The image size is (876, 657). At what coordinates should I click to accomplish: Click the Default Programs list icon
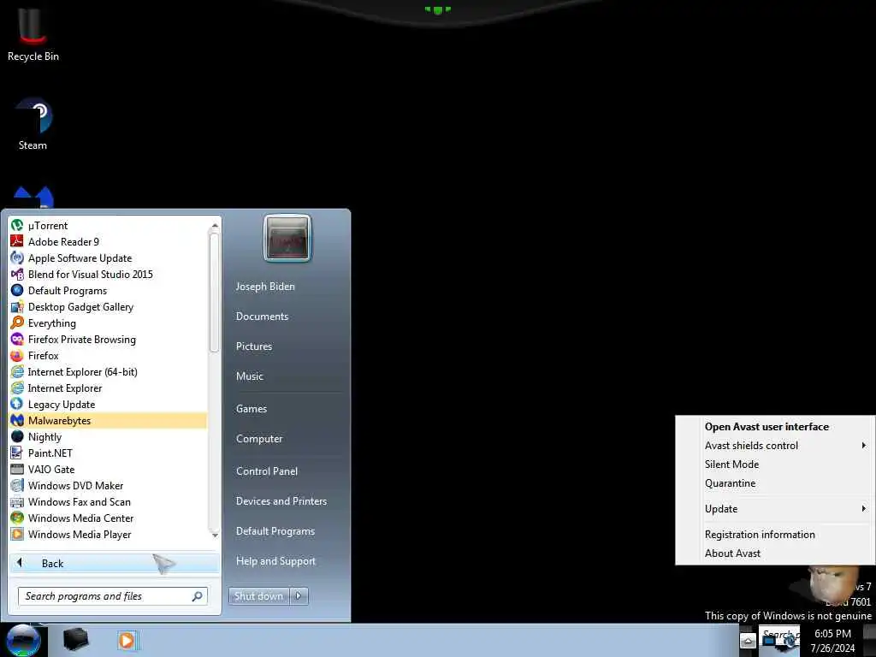[17, 290]
